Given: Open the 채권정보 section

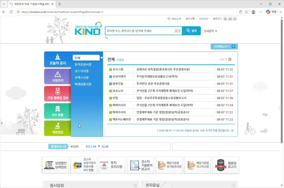Looking at the screenshot, I should pos(58,128).
